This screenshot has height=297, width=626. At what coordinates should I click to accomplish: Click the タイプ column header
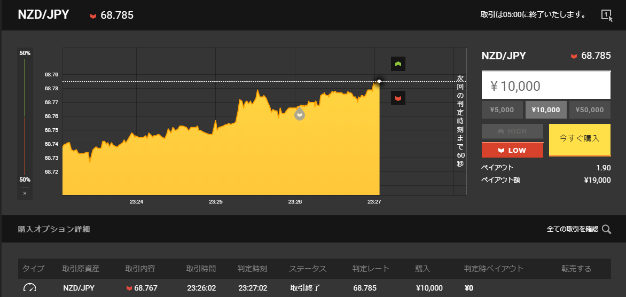click(33, 269)
